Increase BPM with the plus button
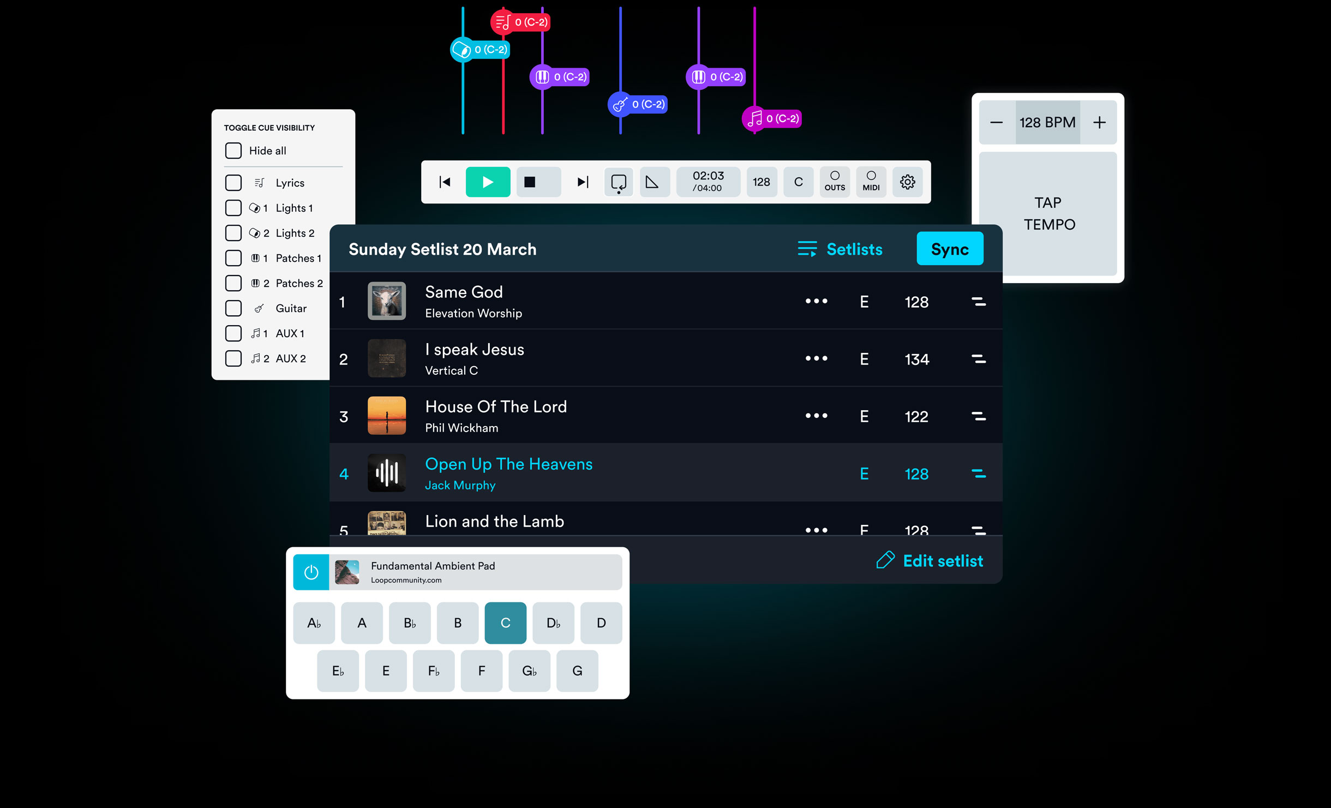 (1099, 123)
